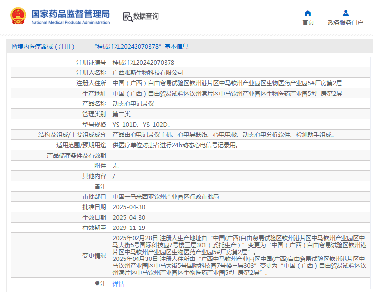Open 政务服务门户 label
This screenshot has width=373, height=292.
(x=345, y=22)
